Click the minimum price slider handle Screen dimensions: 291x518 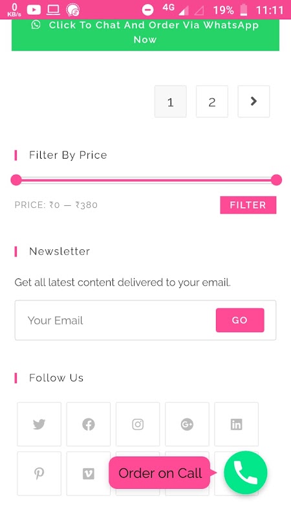click(x=16, y=180)
